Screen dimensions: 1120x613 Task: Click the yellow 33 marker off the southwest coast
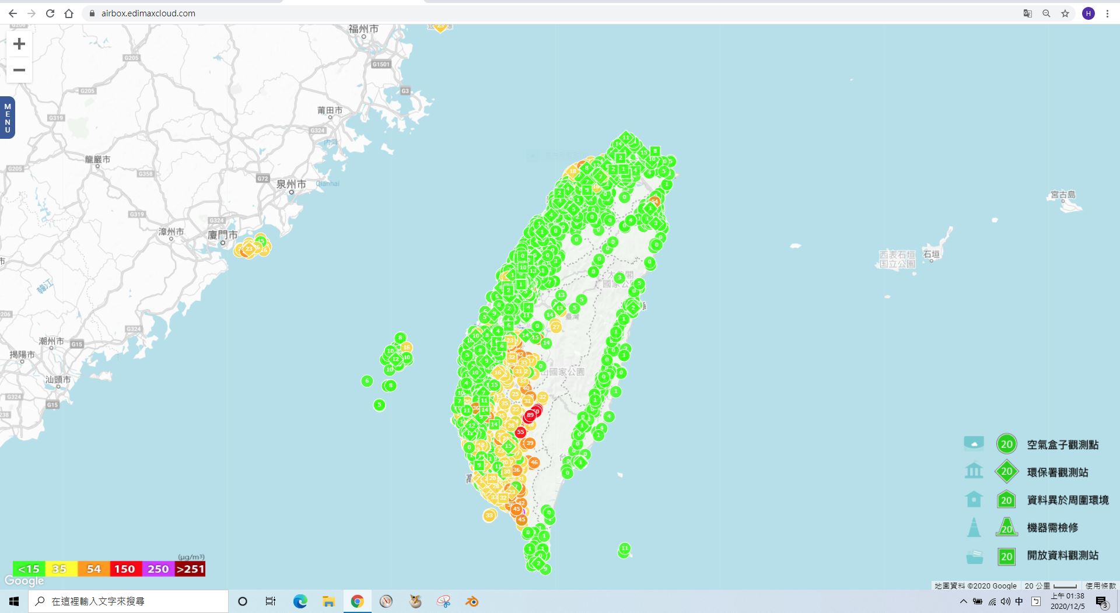click(489, 515)
